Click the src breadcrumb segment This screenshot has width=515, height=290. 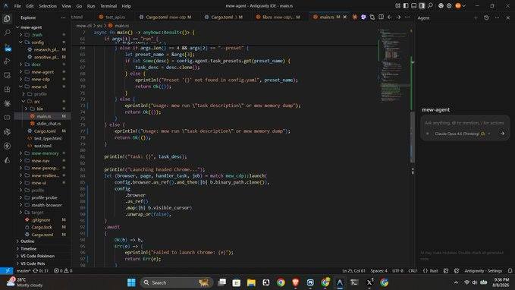(x=99, y=26)
